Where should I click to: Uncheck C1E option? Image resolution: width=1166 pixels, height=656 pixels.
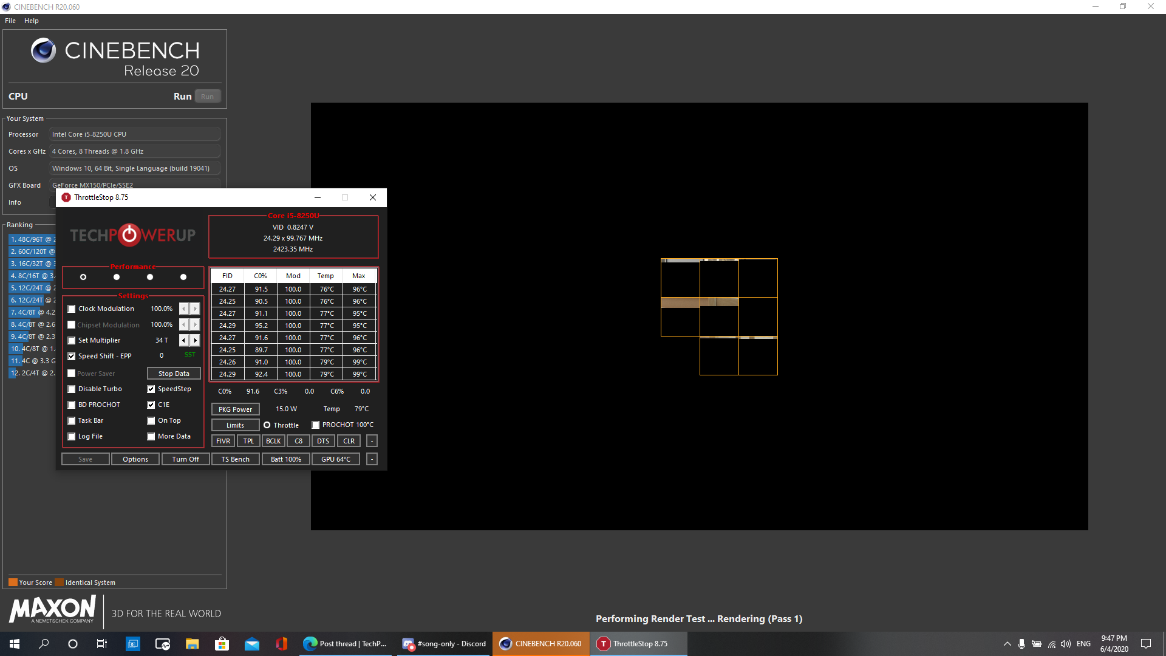tap(151, 405)
